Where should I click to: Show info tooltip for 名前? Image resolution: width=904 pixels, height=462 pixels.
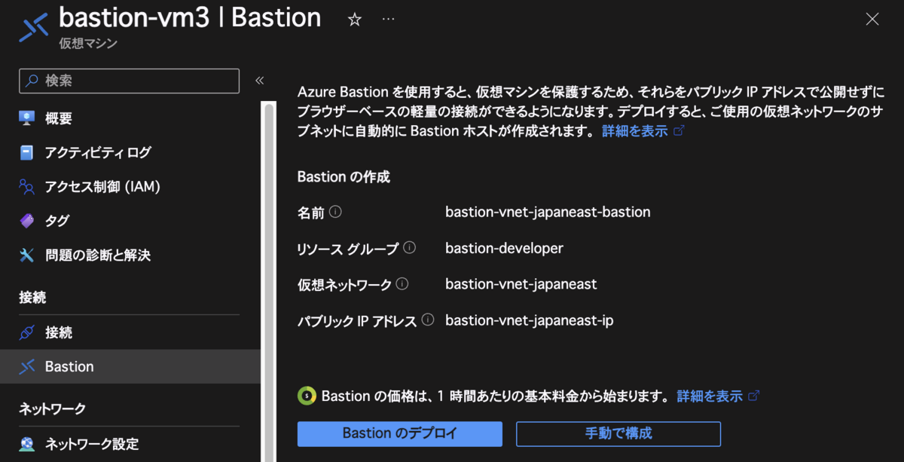click(336, 212)
